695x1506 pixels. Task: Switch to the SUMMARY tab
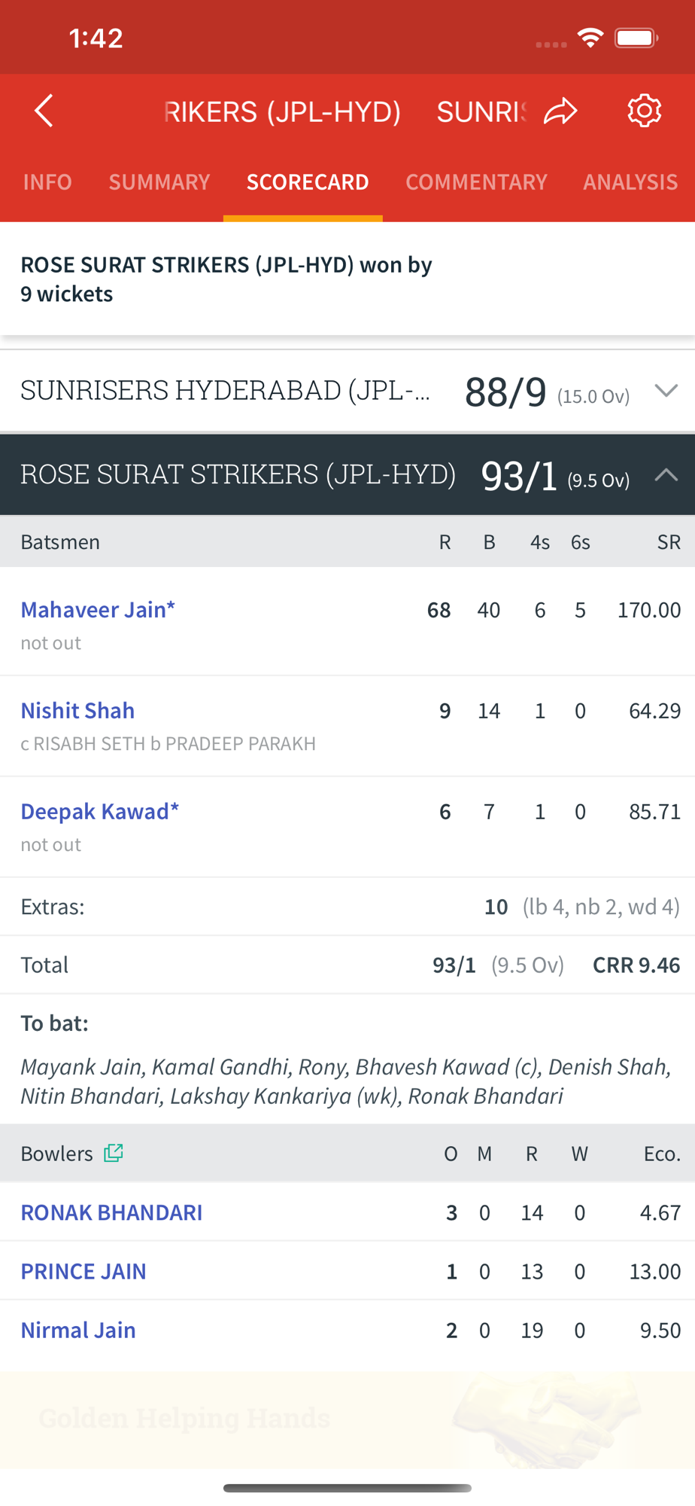click(x=159, y=182)
